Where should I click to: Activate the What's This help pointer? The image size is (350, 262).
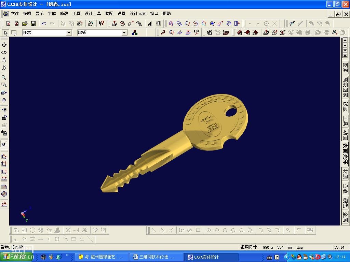point(101,24)
